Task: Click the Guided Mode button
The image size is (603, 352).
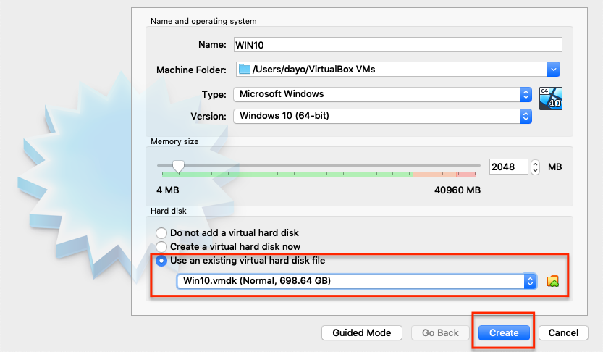Action: 362,332
